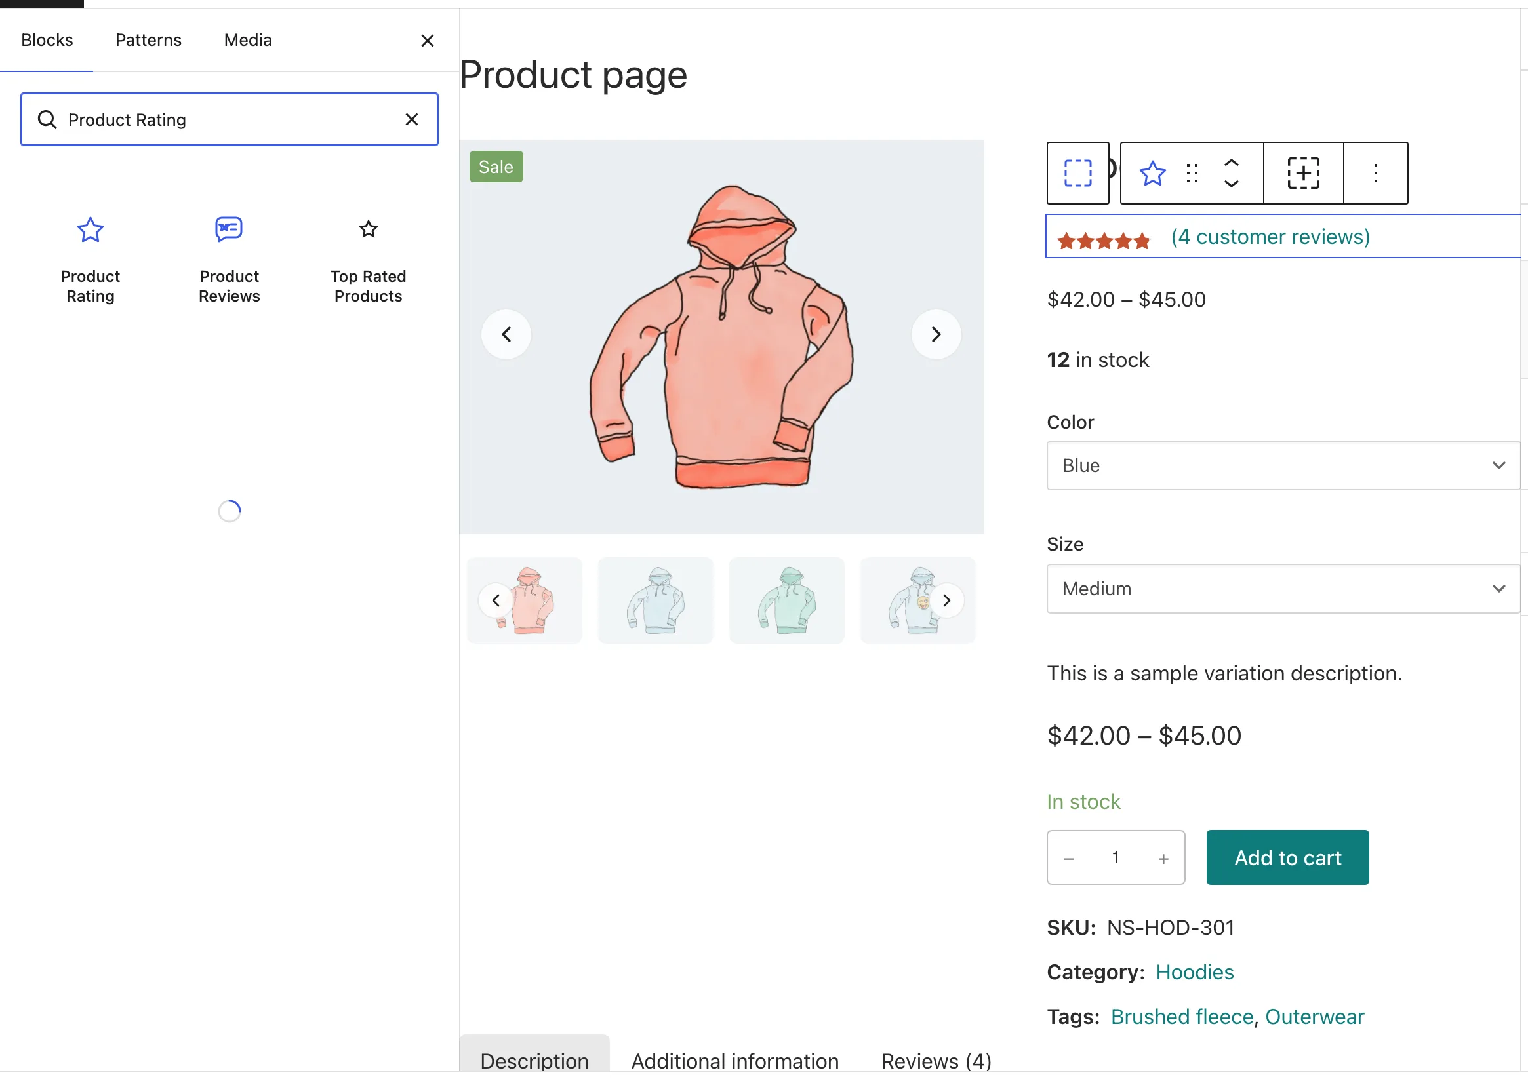Click the Product Rating search field
1528x1079 pixels.
pyautogui.click(x=229, y=119)
